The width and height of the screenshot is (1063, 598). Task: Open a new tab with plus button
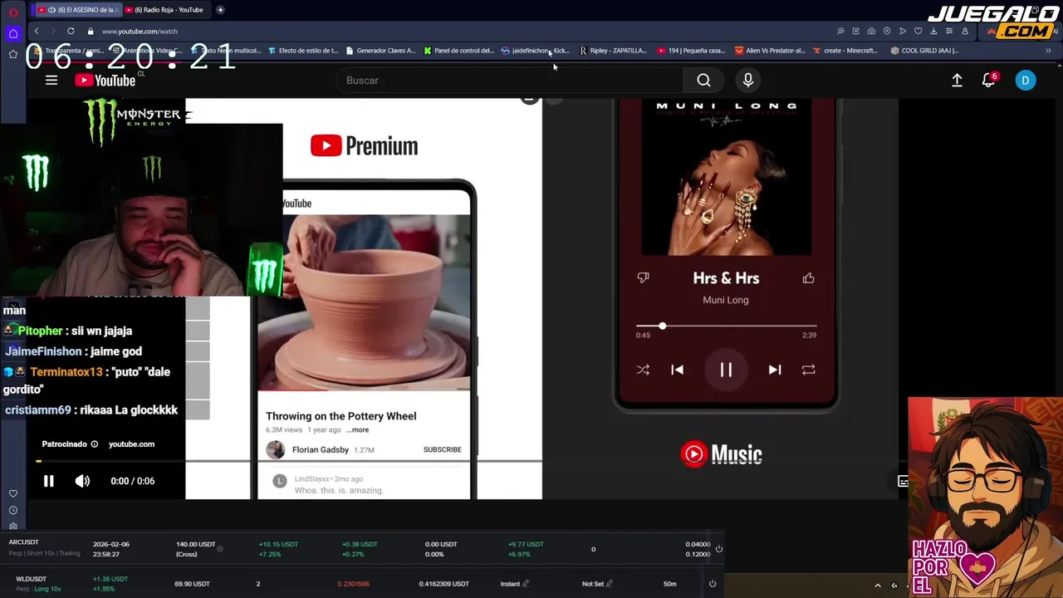(220, 10)
